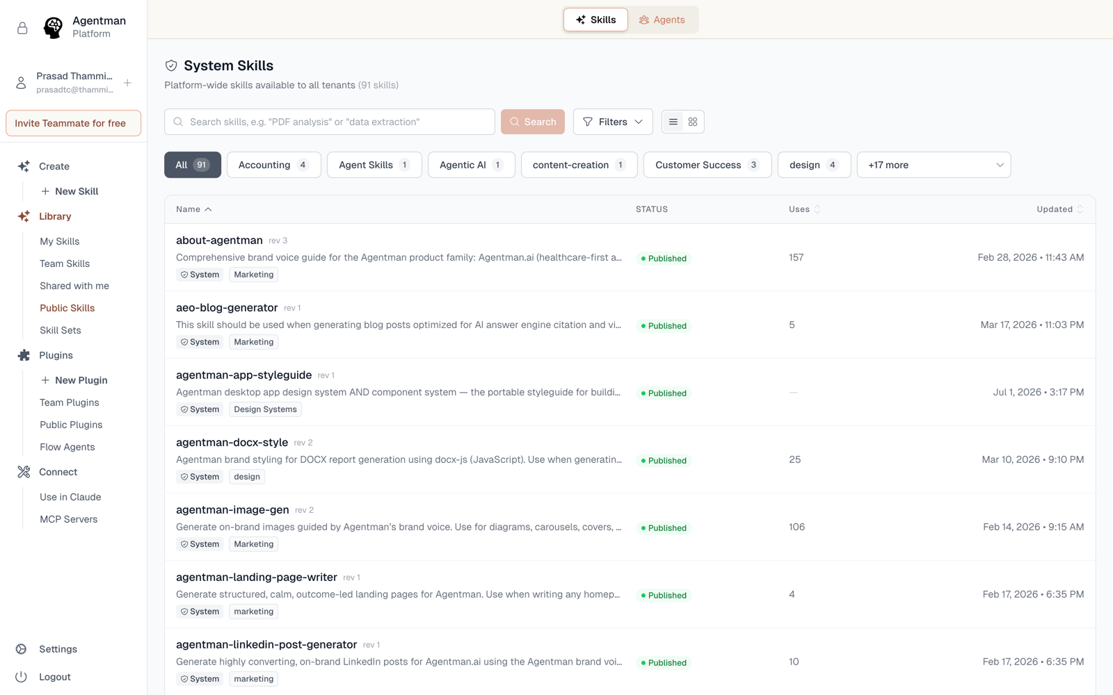Click the Search button
The height and width of the screenshot is (695, 1113).
[533, 122]
